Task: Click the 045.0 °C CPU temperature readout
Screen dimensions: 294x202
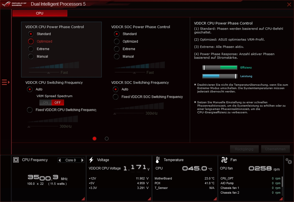Action: click(x=197, y=168)
